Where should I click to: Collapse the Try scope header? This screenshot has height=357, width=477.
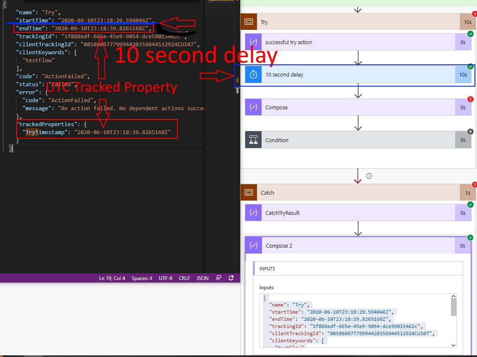[358, 22]
